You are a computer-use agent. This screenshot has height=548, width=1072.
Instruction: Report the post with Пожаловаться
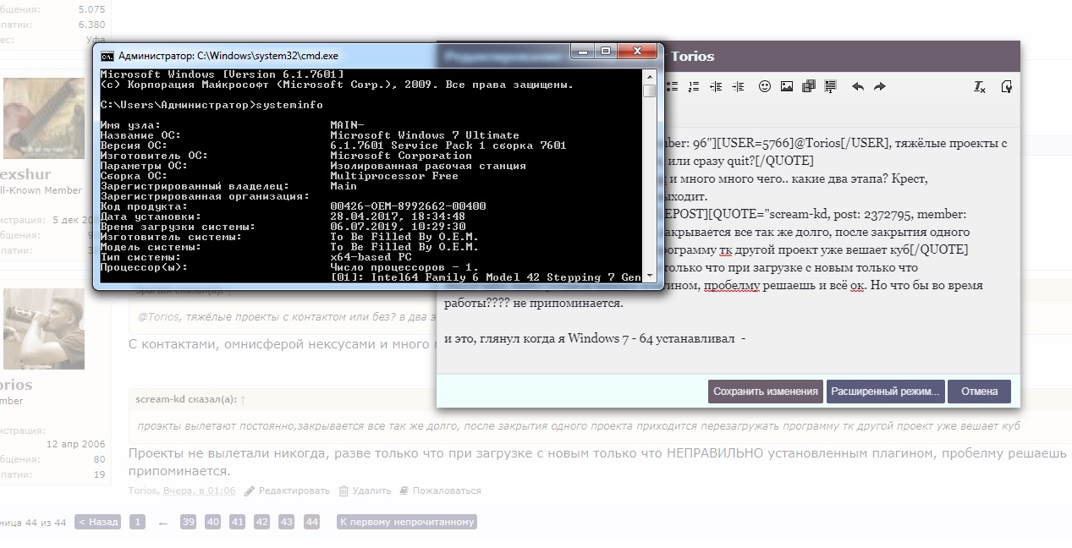[x=440, y=490]
